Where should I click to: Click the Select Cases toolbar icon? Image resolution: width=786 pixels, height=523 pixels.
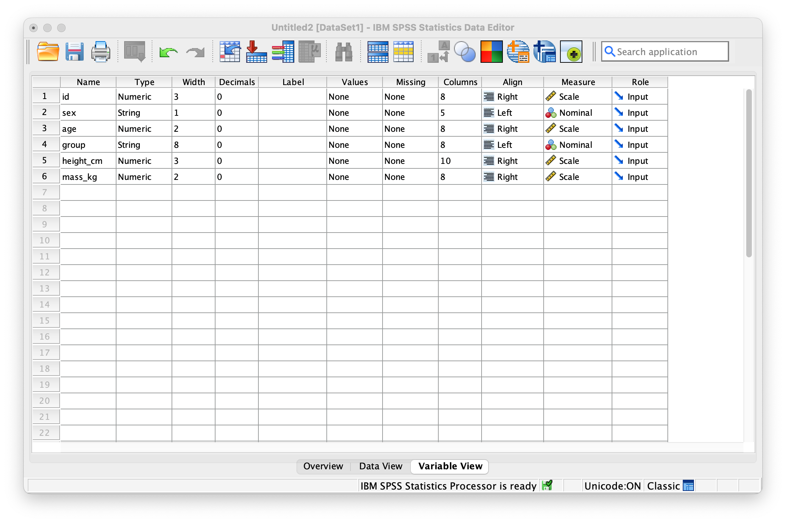[x=403, y=52]
